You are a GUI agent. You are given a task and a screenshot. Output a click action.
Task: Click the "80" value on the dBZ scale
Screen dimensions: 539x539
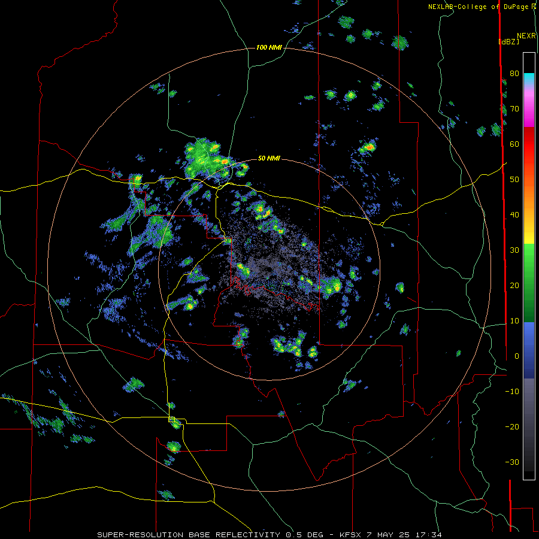tap(514, 73)
